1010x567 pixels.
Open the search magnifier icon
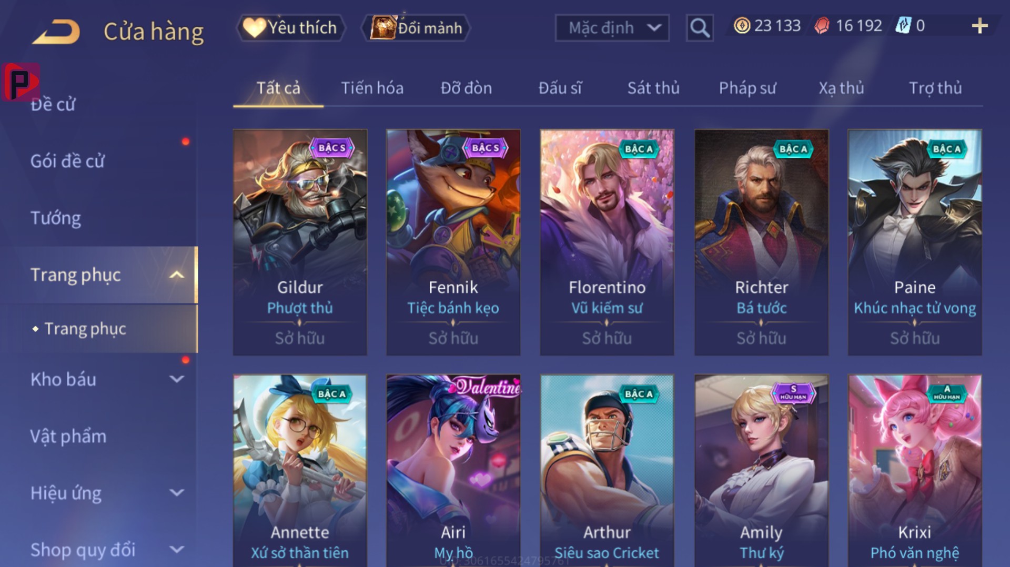pyautogui.click(x=700, y=27)
